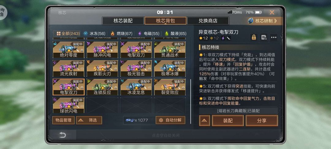Viewport: 331px width, 149px height.
Task: Click the back arrow at bottom left
Action: pyautogui.click(x=63, y=135)
